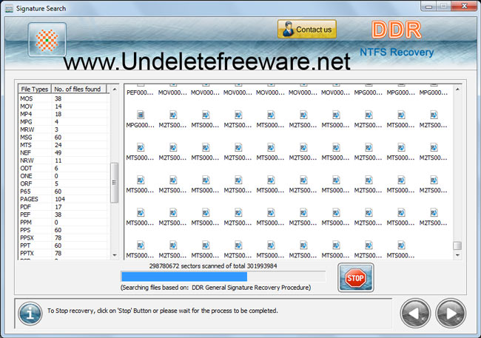Select the PEF000... recovered file

point(140,90)
